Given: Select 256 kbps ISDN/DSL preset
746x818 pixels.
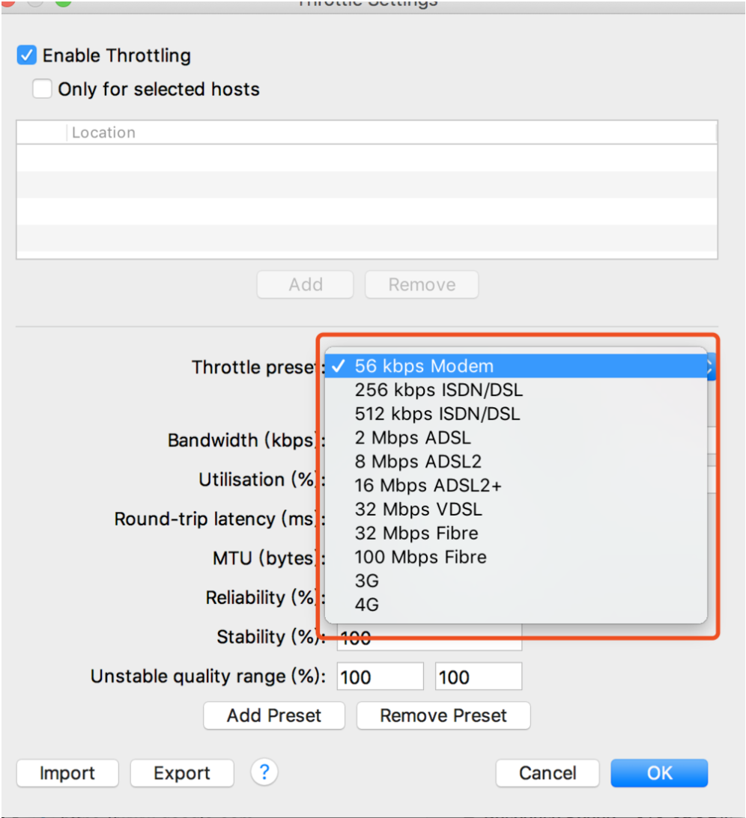Looking at the screenshot, I should (x=516, y=390).
